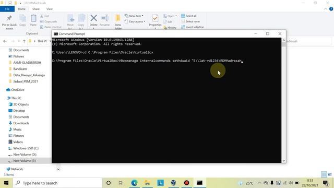Click the volume tray icon

pyautogui.click(x=291, y=183)
